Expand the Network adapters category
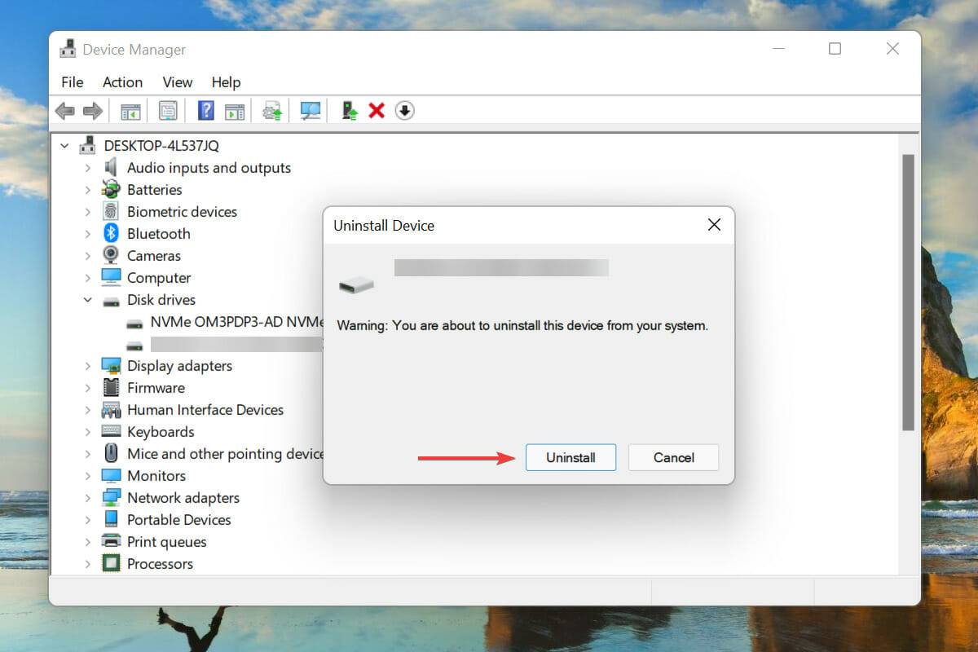This screenshot has width=978, height=652. coord(88,497)
